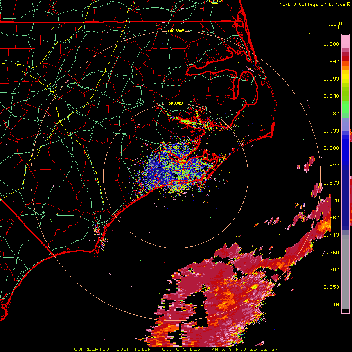Click the 100 NMI range ring label
The width and height of the screenshot is (352, 352).
pyautogui.click(x=176, y=31)
